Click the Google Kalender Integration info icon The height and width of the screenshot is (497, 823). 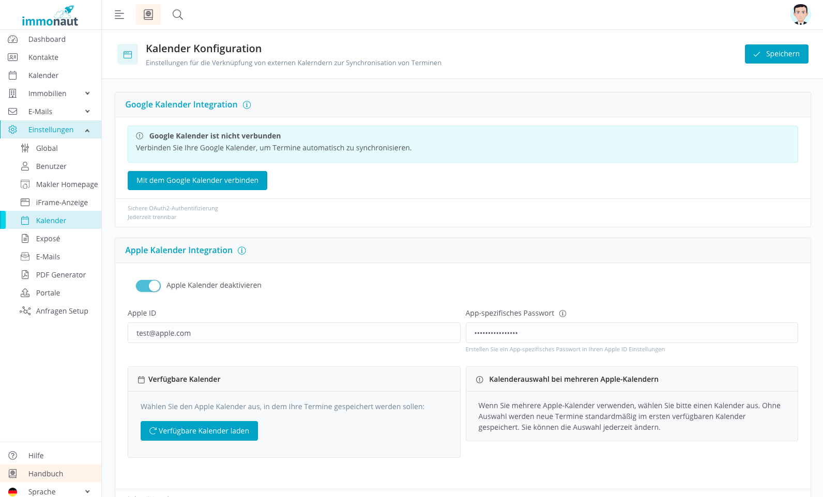tap(247, 105)
